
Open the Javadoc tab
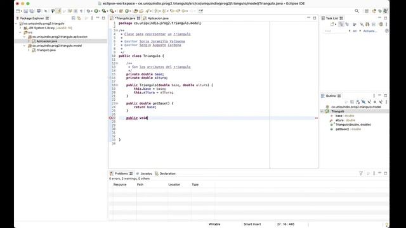coord(144,174)
